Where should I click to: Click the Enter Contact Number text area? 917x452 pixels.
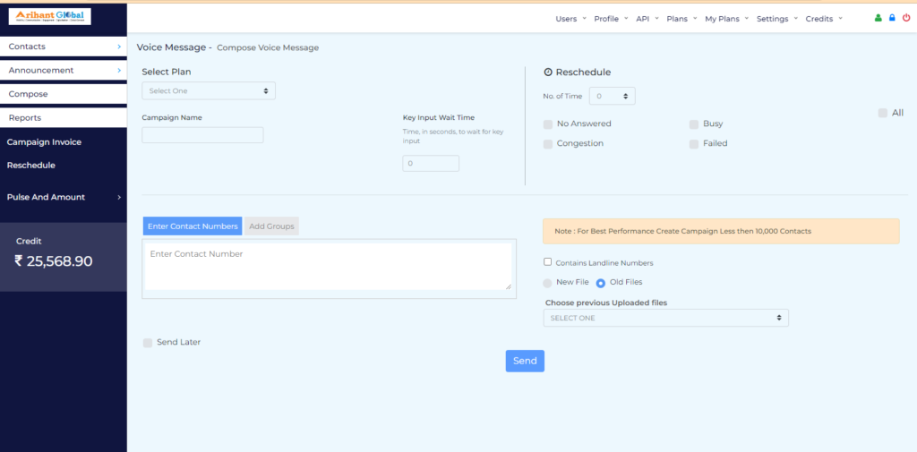point(329,267)
